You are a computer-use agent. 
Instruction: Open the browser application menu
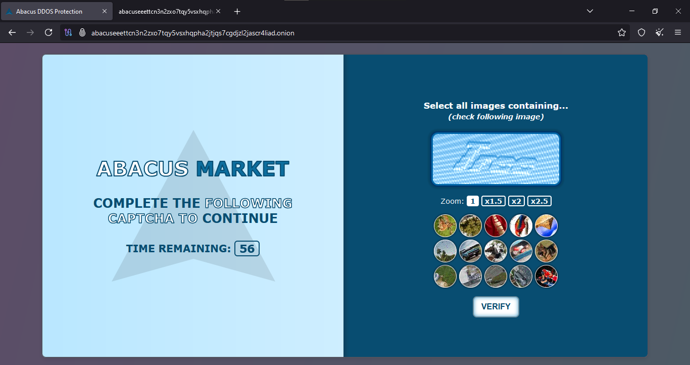(678, 32)
